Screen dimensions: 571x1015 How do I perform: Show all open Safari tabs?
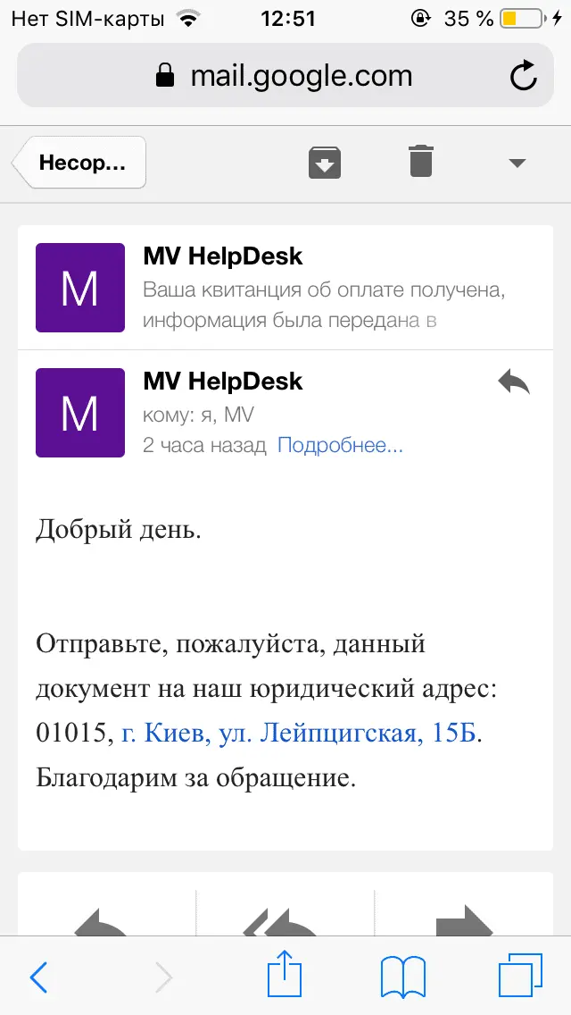(x=520, y=975)
